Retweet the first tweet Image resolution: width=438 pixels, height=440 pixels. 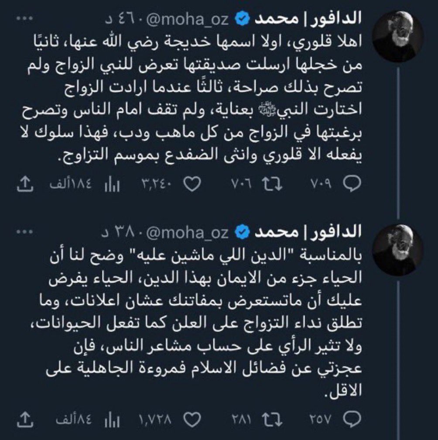[x=272, y=184]
